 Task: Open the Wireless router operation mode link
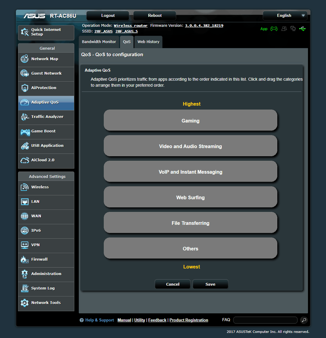click(x=131, y=26)
